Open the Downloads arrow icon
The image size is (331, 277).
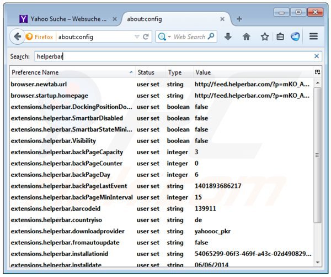(x=228, y=36)
